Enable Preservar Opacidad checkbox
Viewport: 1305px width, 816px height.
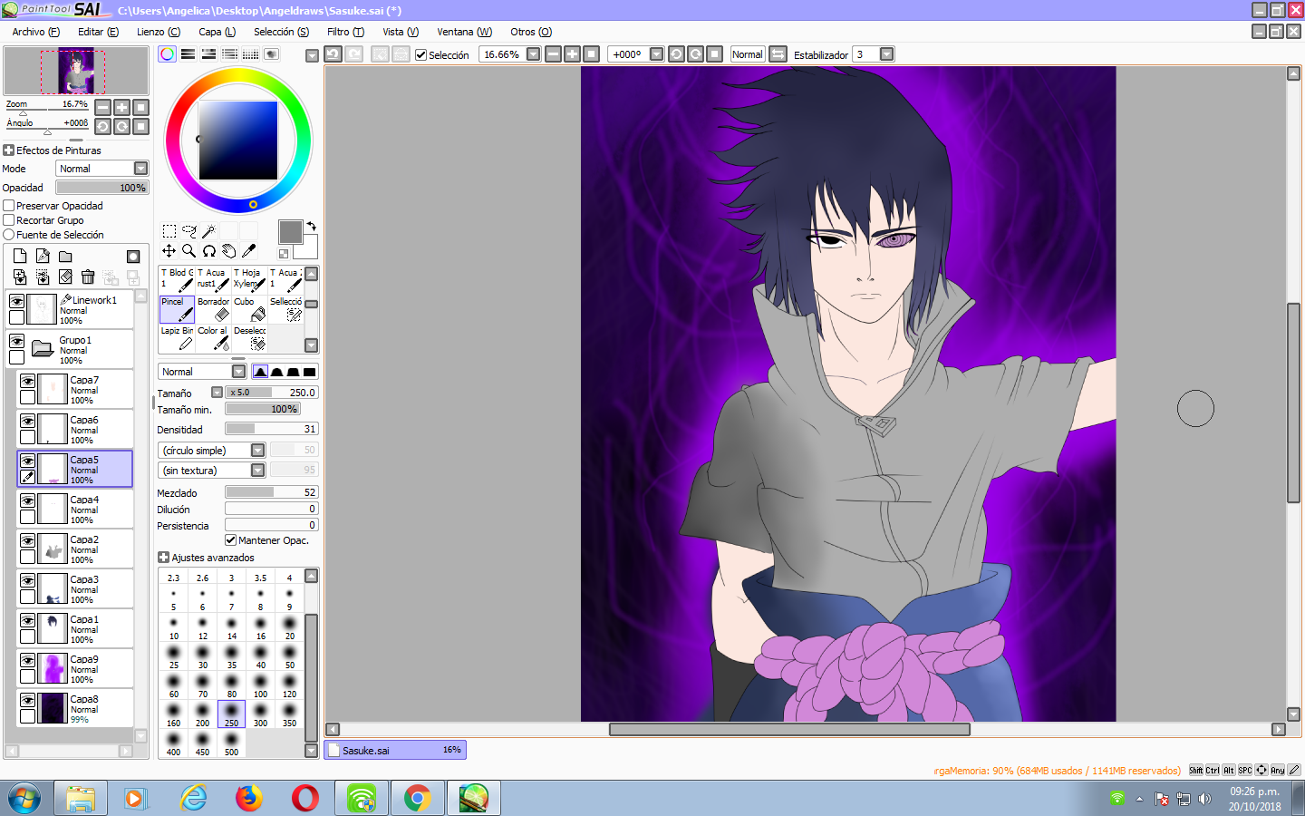[x=9, y=206]
